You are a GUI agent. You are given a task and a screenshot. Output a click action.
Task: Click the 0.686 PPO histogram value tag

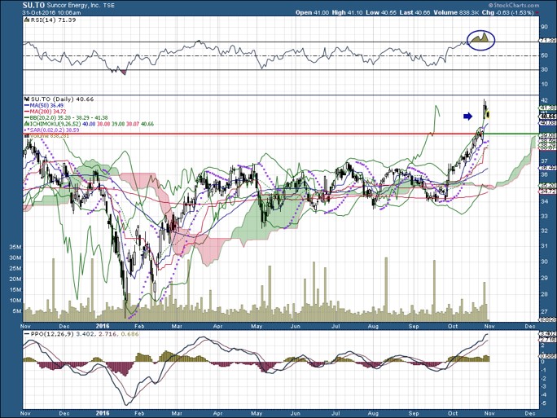pos(548,355)
